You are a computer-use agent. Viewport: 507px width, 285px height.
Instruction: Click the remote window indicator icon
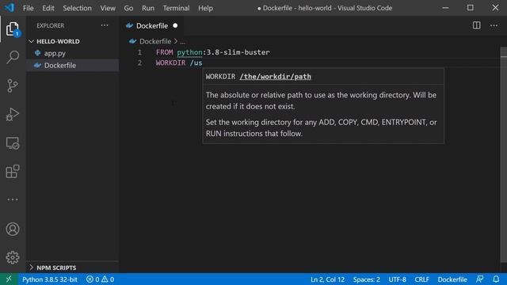tap(9, 279)
